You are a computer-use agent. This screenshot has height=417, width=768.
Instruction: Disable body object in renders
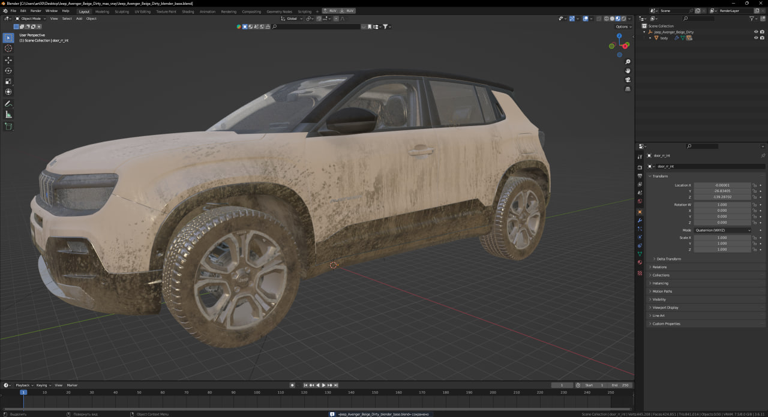coord(762,38)
